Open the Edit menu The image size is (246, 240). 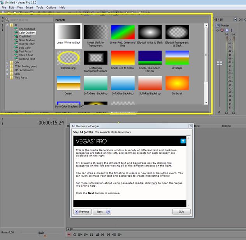point(11,7)
